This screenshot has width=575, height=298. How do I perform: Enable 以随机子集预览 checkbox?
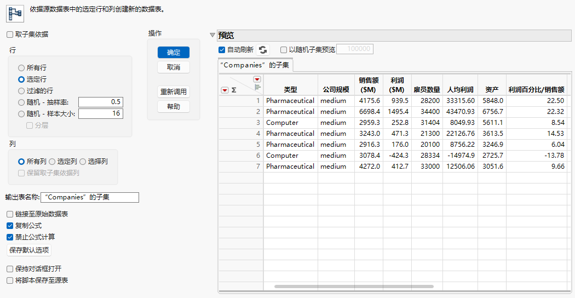coord(284,49)
